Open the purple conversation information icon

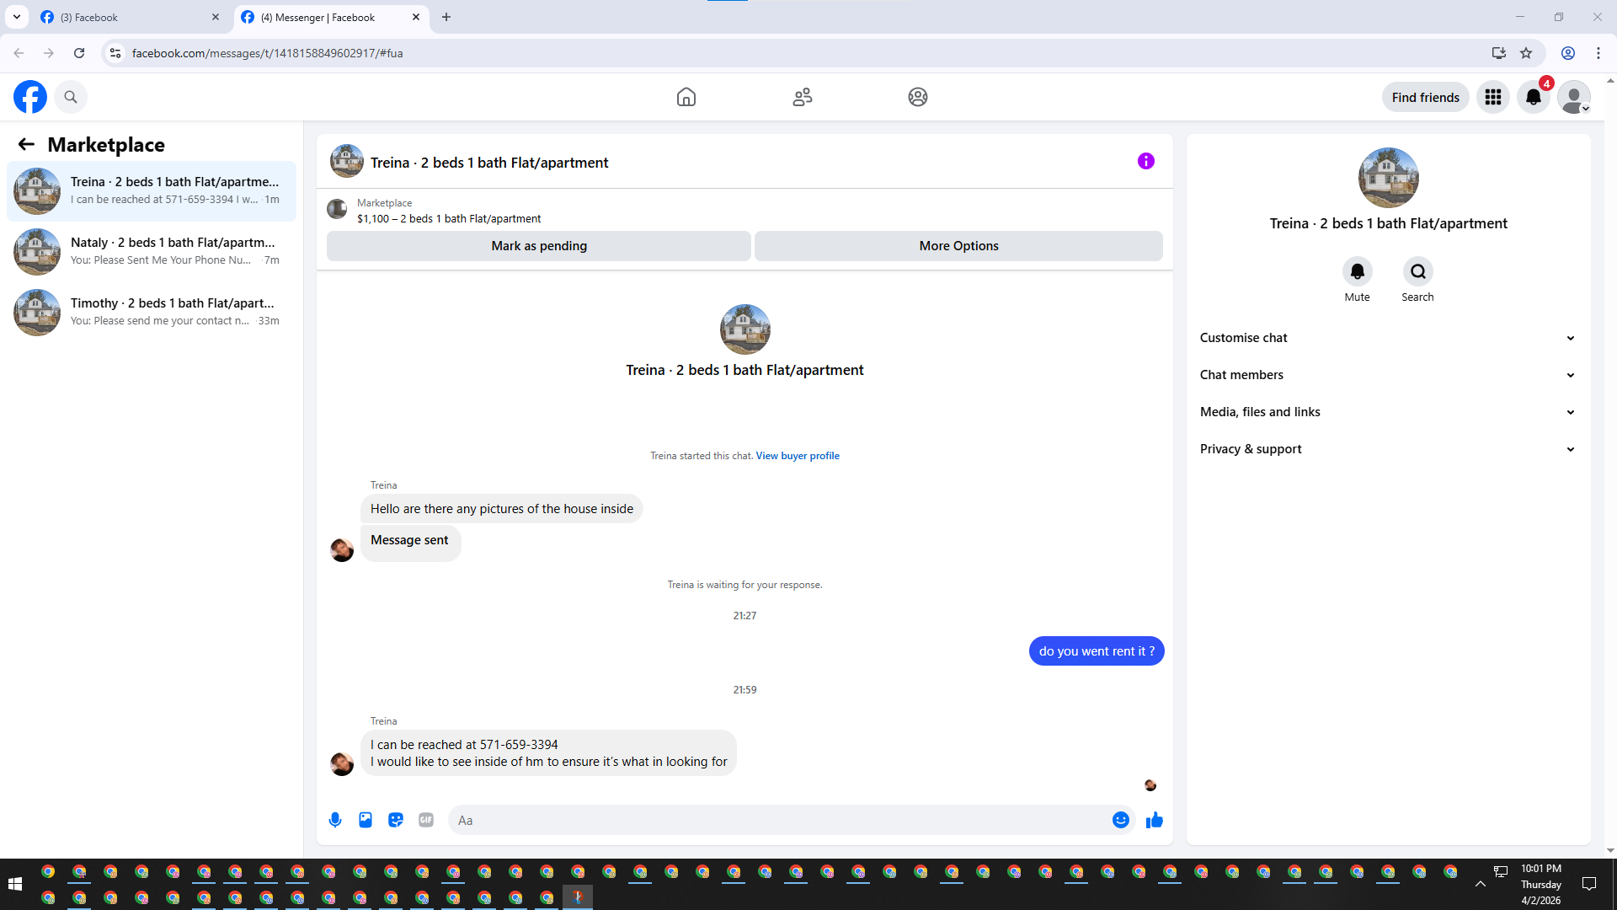[x=1146, y=161]
